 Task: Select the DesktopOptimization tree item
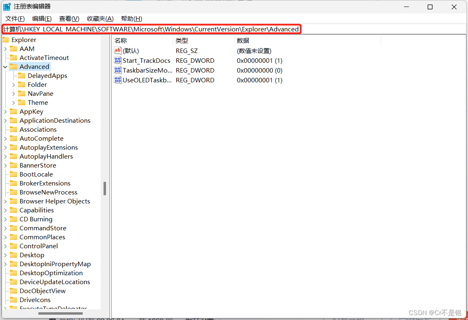[x=51, y=273]
